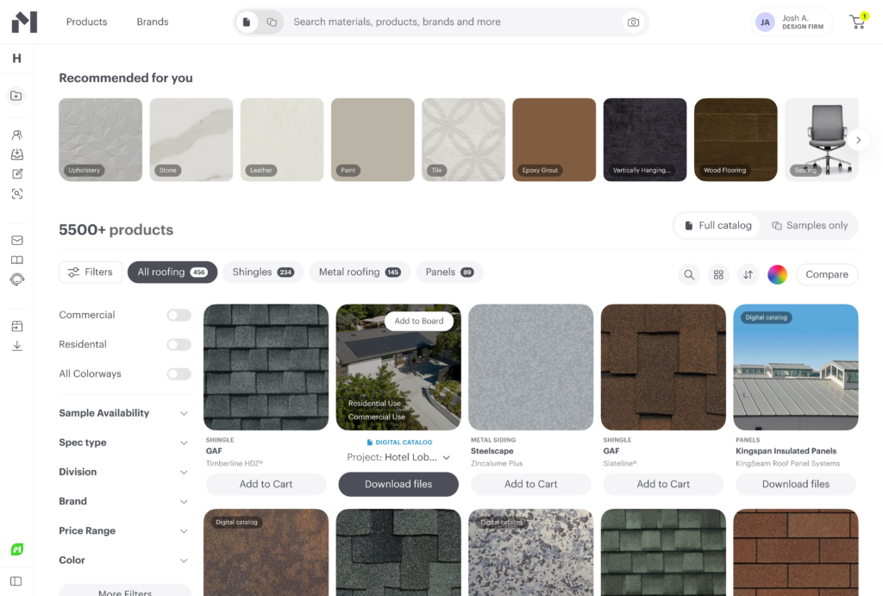Open the Project: Hotel Lob dropdown
883x596 pixels.
click(398, 457)
